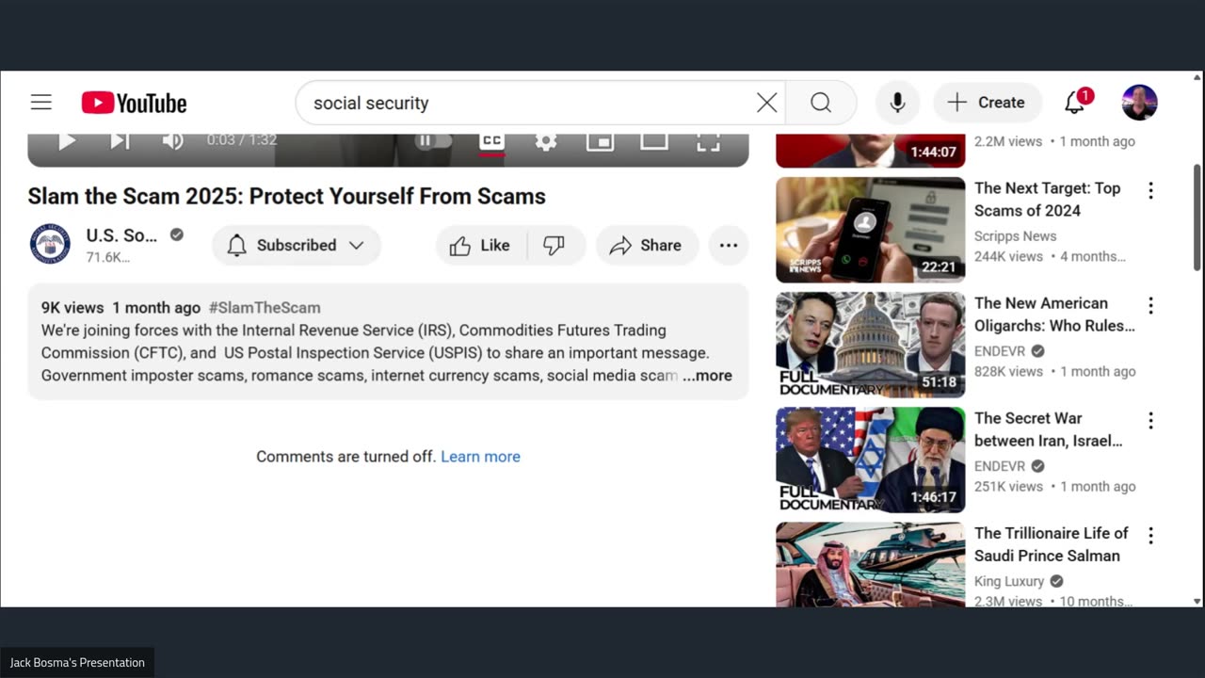
Task: Enter fullscreen mode icon
Action: pyautogui.click(x=708, y=141)
